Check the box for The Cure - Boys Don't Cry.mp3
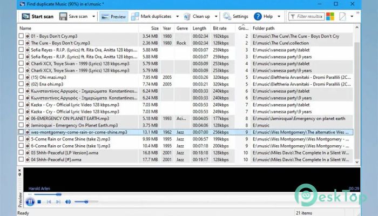This screenshot has height=216, width=378. pos(21,43)
